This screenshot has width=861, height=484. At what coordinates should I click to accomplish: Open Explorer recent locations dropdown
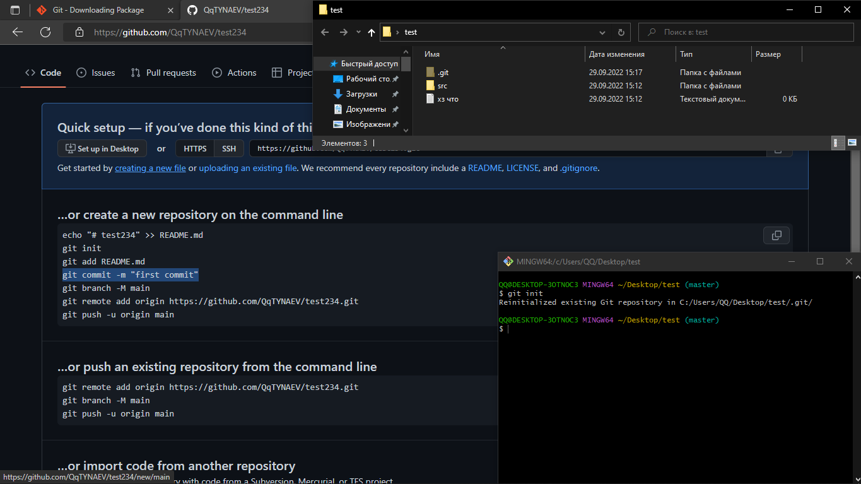pos(358,32)
